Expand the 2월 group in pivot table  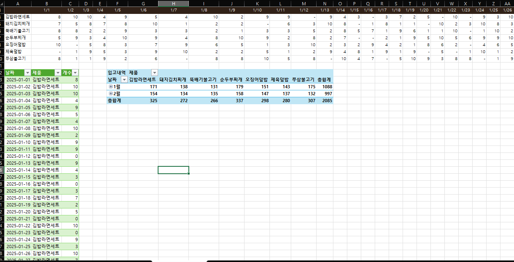[x=111, y=94]
